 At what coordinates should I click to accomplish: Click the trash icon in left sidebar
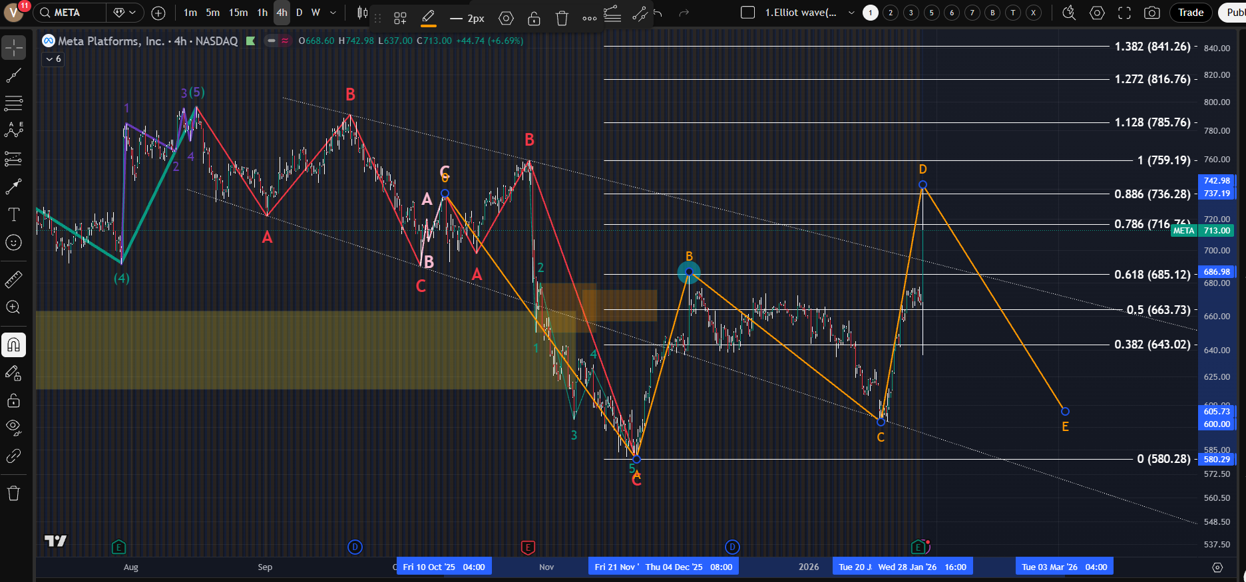point(13,493)
